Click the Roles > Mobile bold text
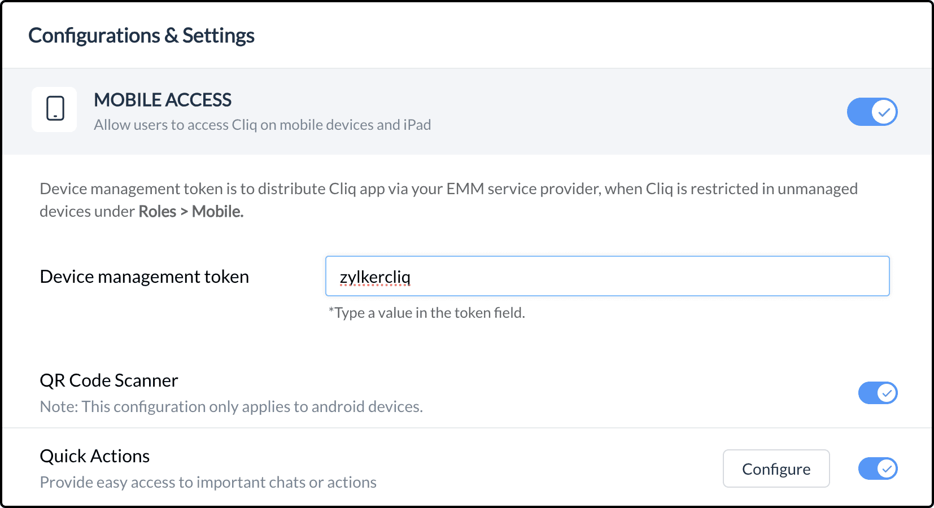The image size is (934, 508). click(191, 212)
